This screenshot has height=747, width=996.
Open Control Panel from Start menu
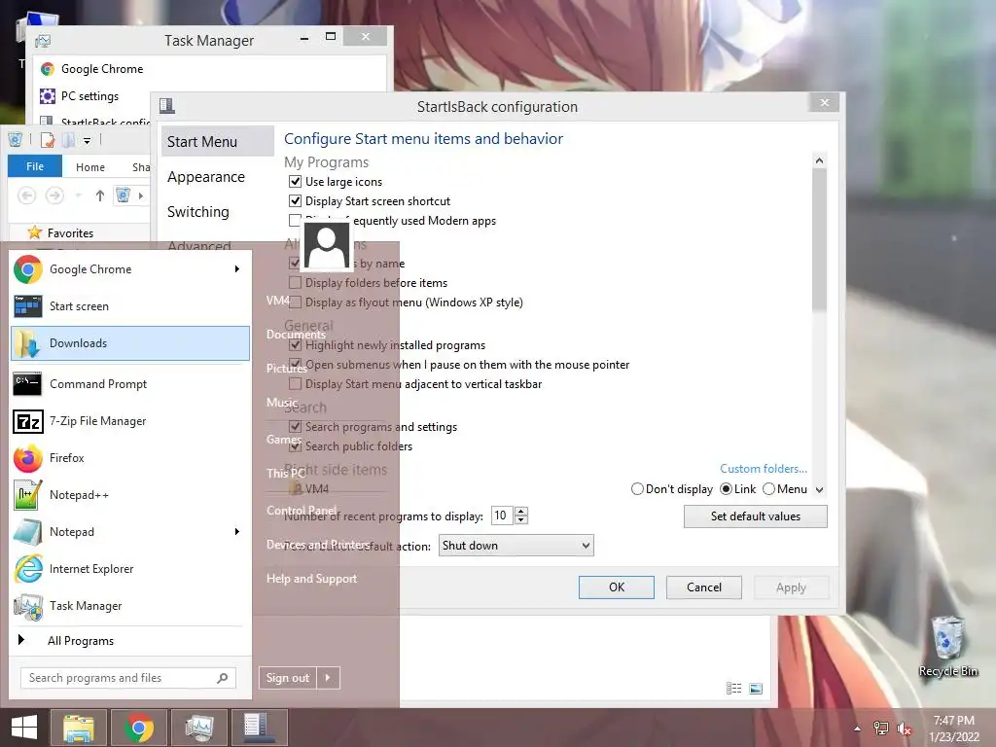(x=302, y=510)
